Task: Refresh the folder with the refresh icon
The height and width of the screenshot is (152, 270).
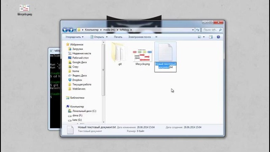Action: pyautogui.click(x=197, y=30)
